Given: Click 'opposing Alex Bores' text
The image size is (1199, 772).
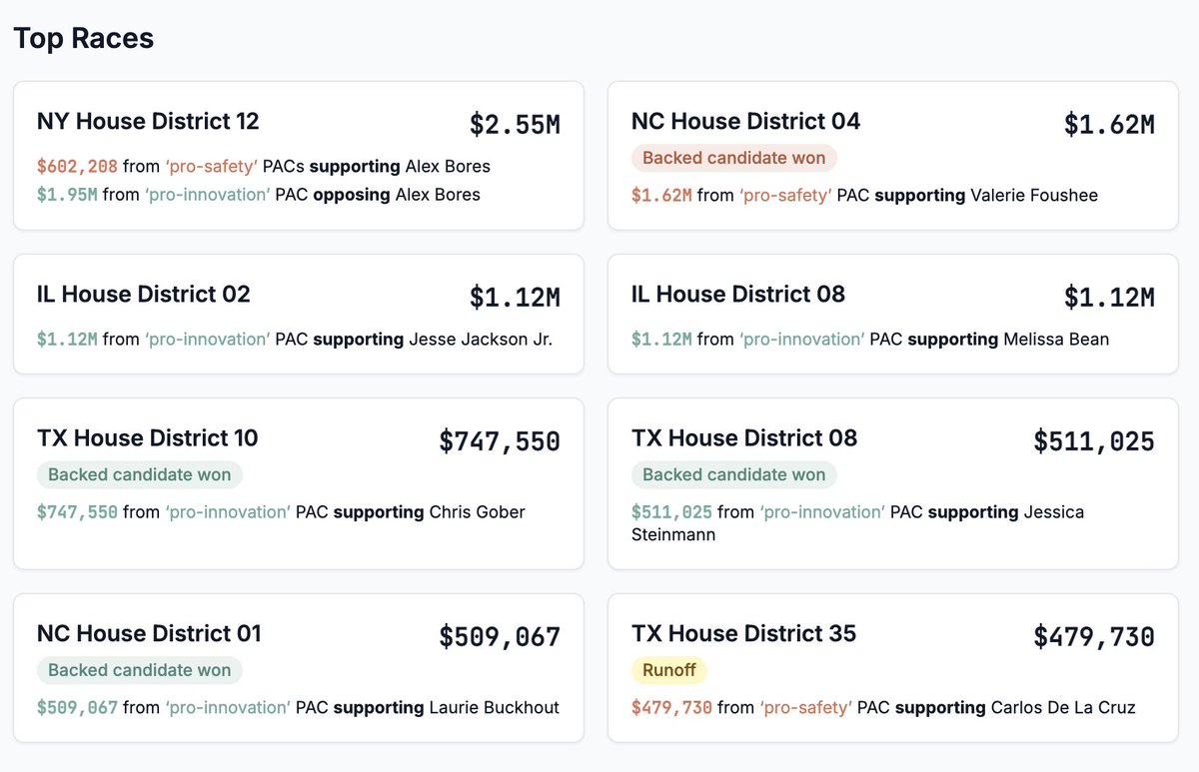Looking at the screenshot, I should click(x=397, y=195).
